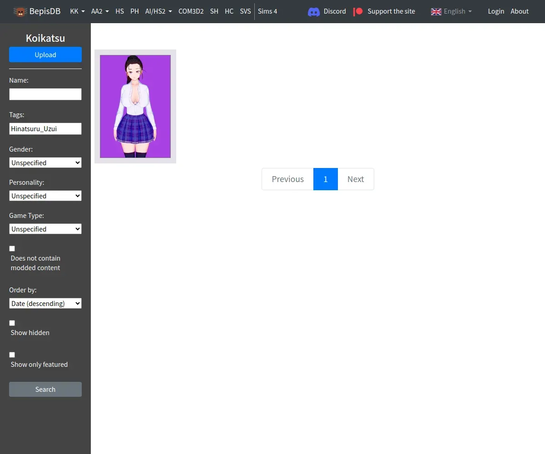Go to the COM3D2 section
The height and width of the screenshot is (454, 545).
point(191,11)
